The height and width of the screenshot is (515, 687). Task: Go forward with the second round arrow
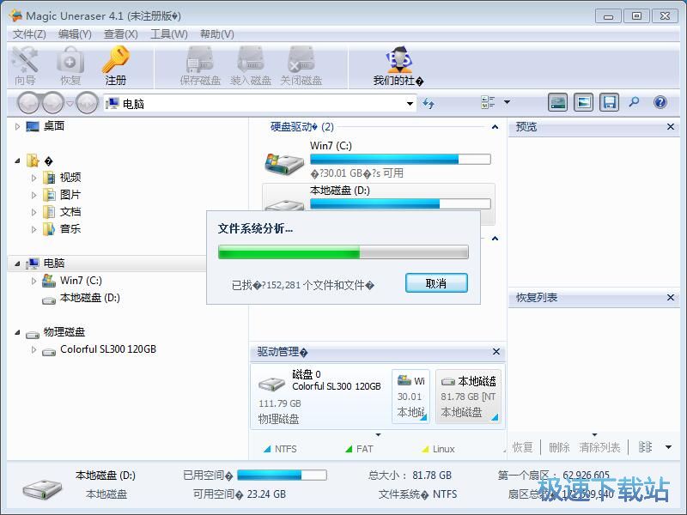[53, 103]
